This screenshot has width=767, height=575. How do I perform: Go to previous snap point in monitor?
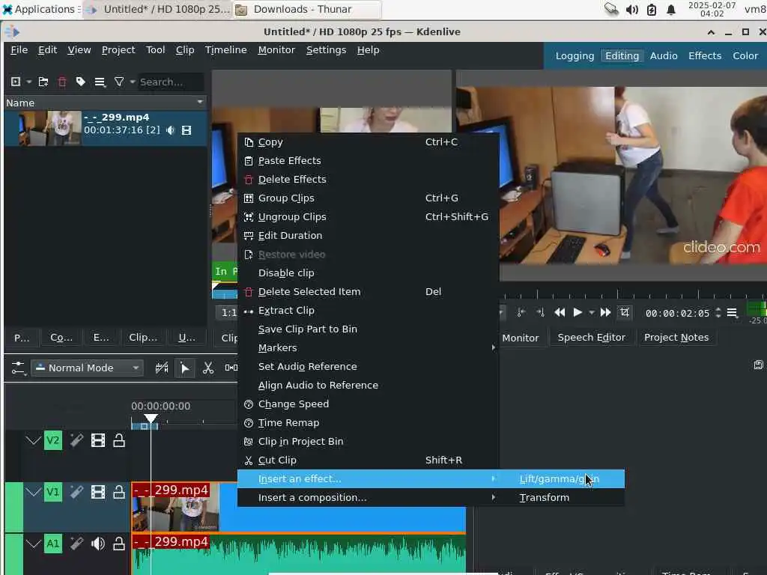(521, 312)
